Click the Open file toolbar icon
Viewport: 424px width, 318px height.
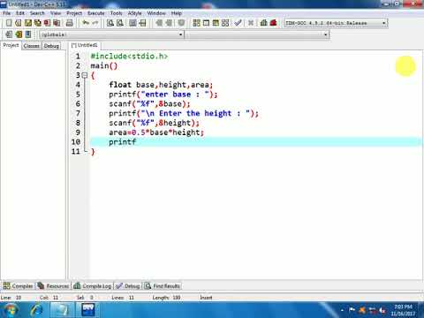19,23
